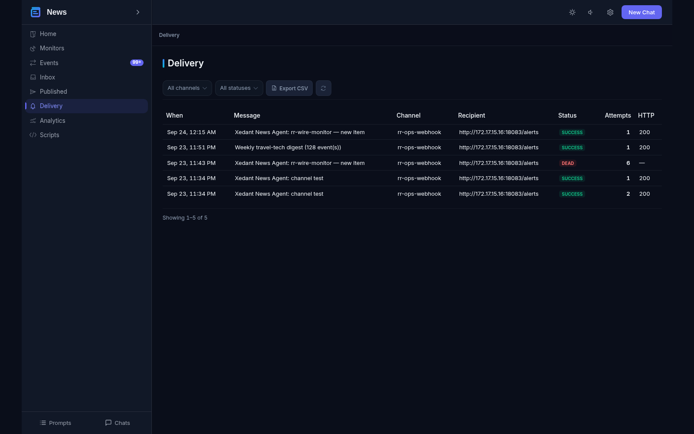Open Events section
Viewport: 694px width, 434px height.
86,63
